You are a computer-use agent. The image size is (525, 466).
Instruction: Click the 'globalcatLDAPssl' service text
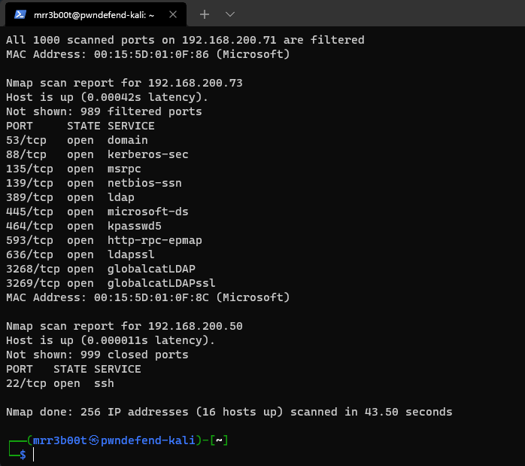(x=161, y=283)
